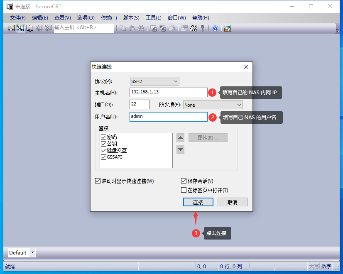This screenshot has width=343, height=274.
Task: Click the Print Screen toolbar icon
Action: tap(154, 28)
